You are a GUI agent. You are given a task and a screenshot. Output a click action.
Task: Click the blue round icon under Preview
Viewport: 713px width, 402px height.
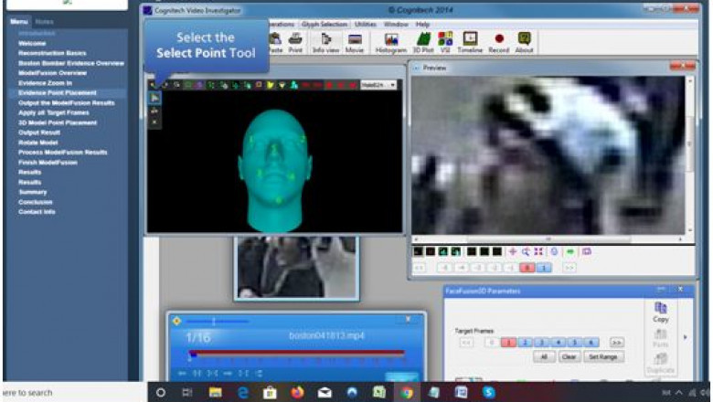[554, 251]
